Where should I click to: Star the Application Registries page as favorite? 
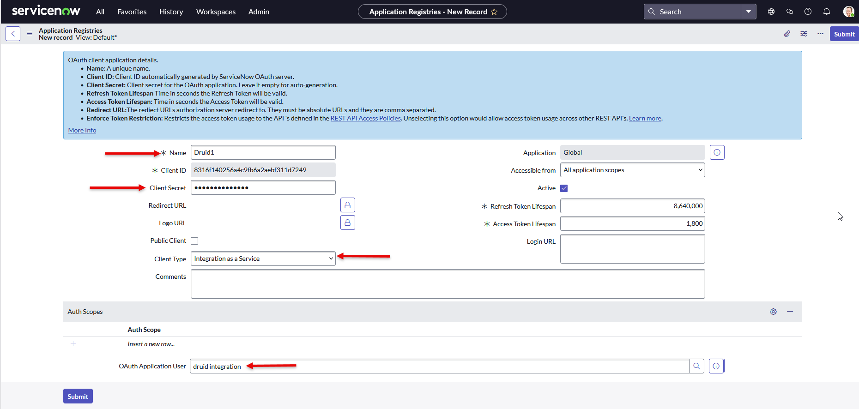click(x=494, y=12)
